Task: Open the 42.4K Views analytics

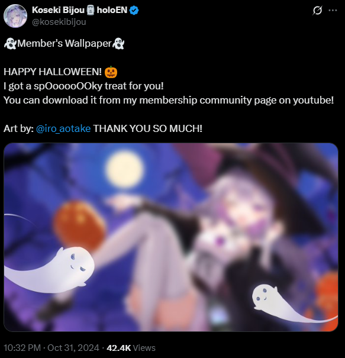Action: tap(131, 348)
